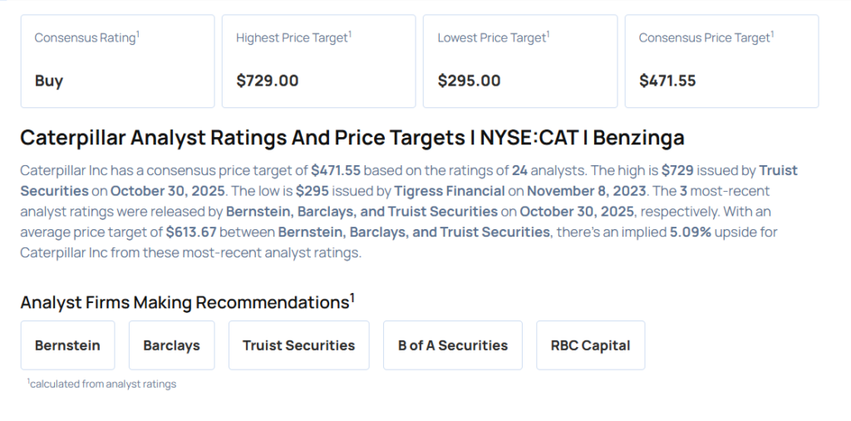Click the Buy consensus rating value

click(x=49, y=81)
